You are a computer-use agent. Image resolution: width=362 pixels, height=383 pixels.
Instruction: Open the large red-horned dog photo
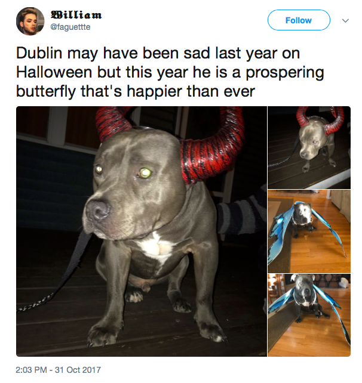(142, 231)
